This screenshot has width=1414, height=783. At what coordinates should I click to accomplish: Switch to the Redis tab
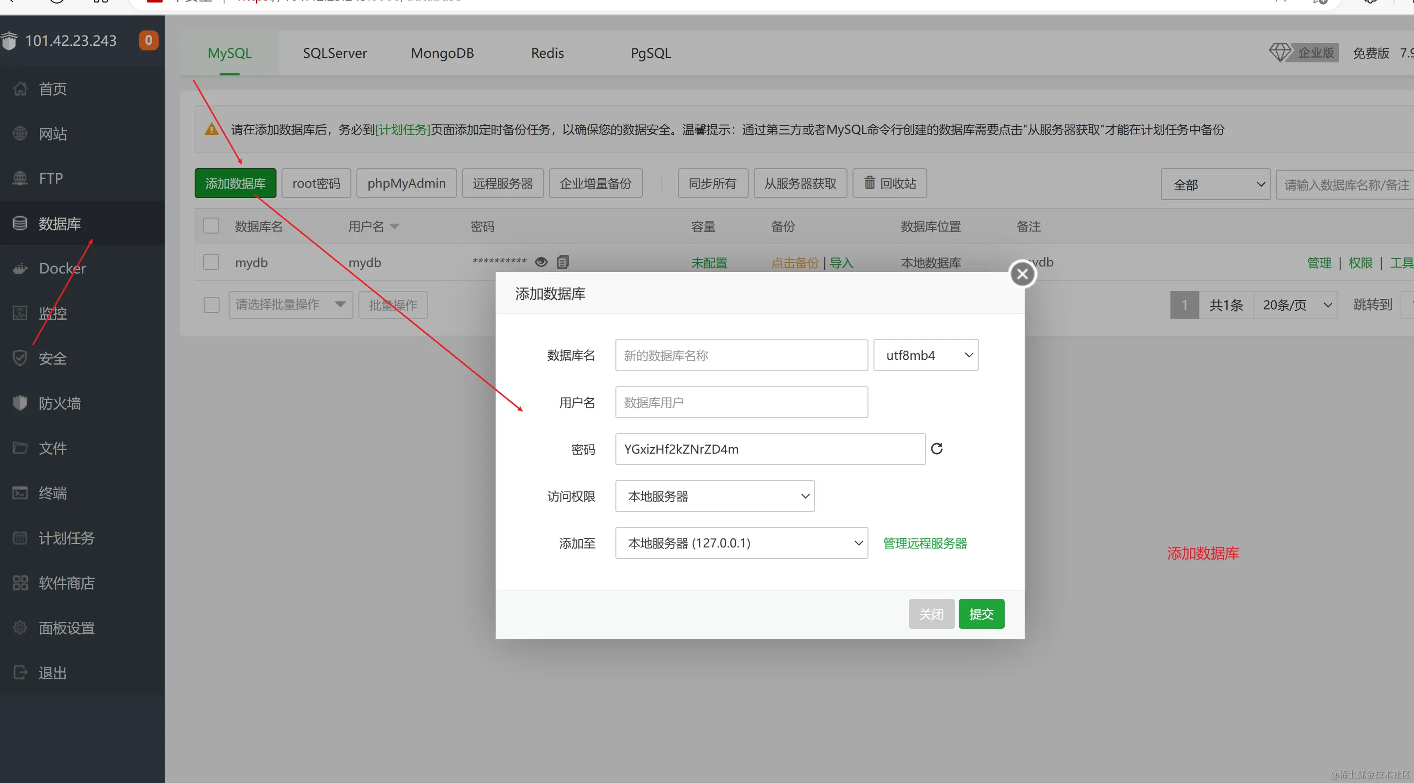547,53
